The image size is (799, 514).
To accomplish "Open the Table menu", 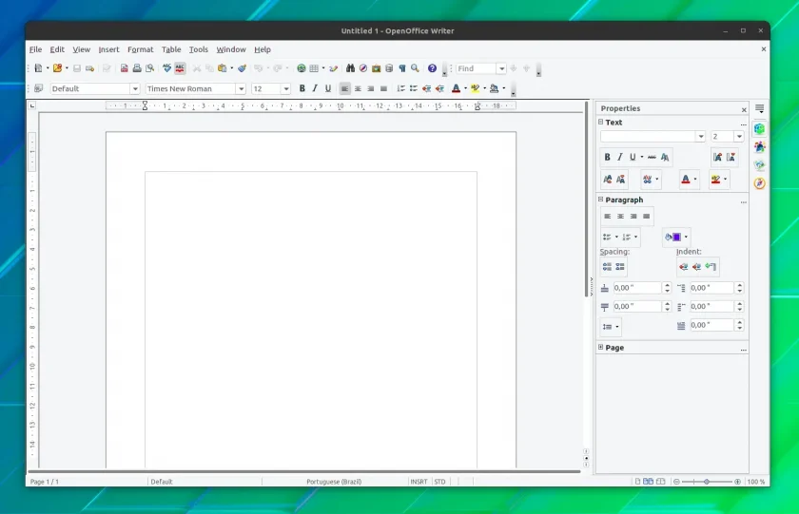I will tap(171, 49).
